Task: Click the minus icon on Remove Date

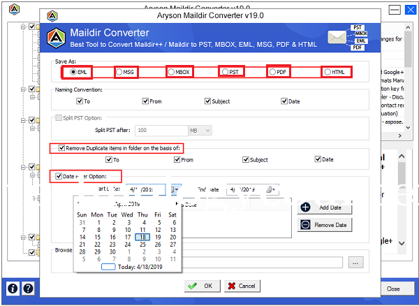Action: click(x=305, y=225)
